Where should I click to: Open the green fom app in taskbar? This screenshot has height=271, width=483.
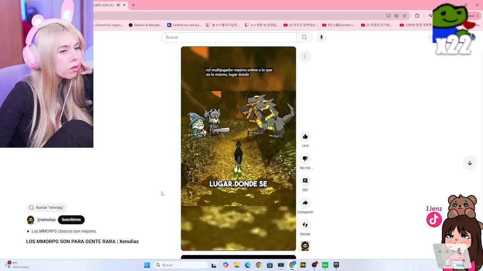[325, 265]
